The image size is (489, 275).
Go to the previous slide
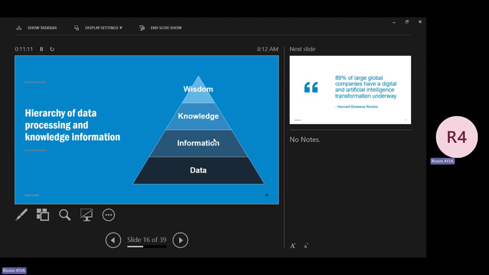[x=113, y=240]
